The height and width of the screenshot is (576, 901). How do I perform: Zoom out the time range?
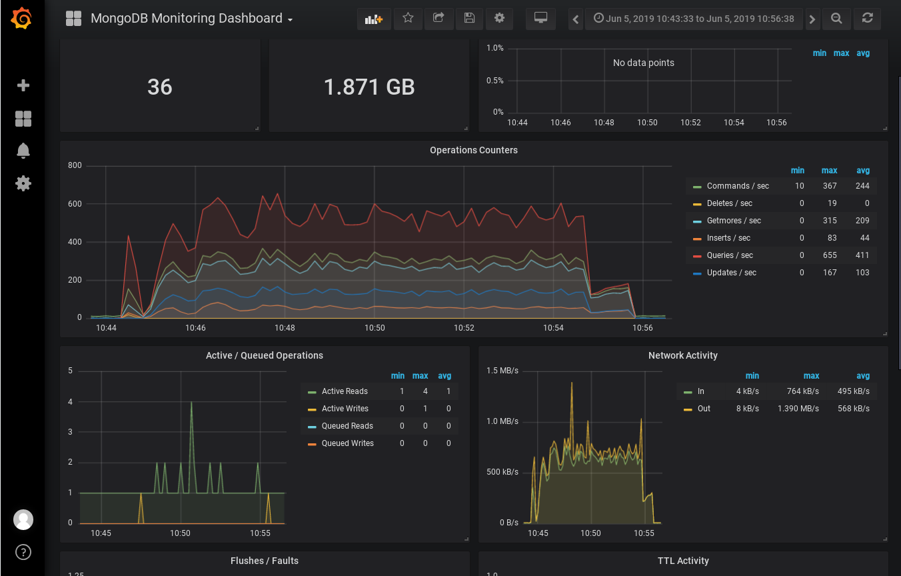click(836, 19)
